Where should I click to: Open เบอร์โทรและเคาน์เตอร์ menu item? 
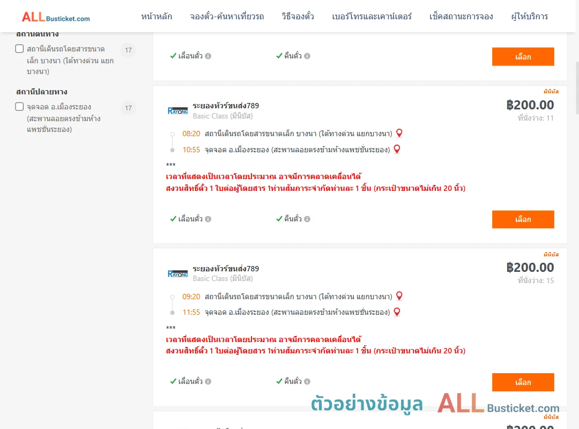coord(372,17)
